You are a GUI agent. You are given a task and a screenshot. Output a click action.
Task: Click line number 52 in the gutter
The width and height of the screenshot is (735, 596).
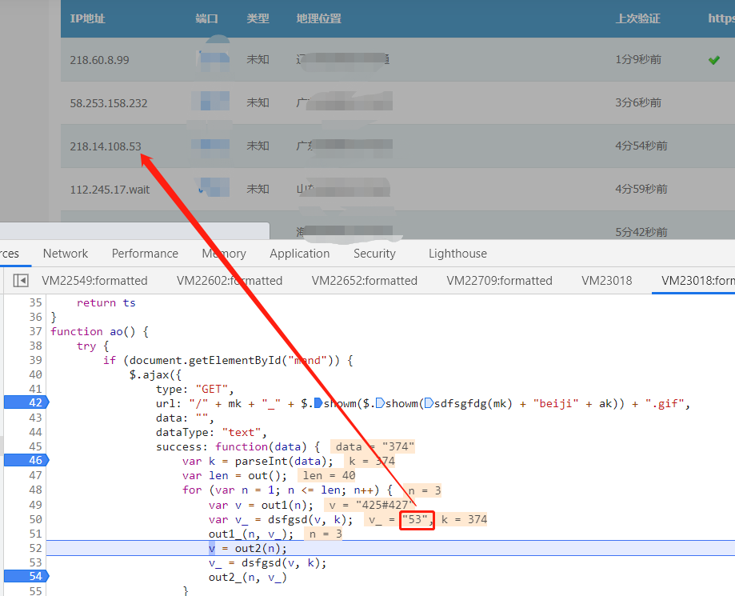coord(36,548)
